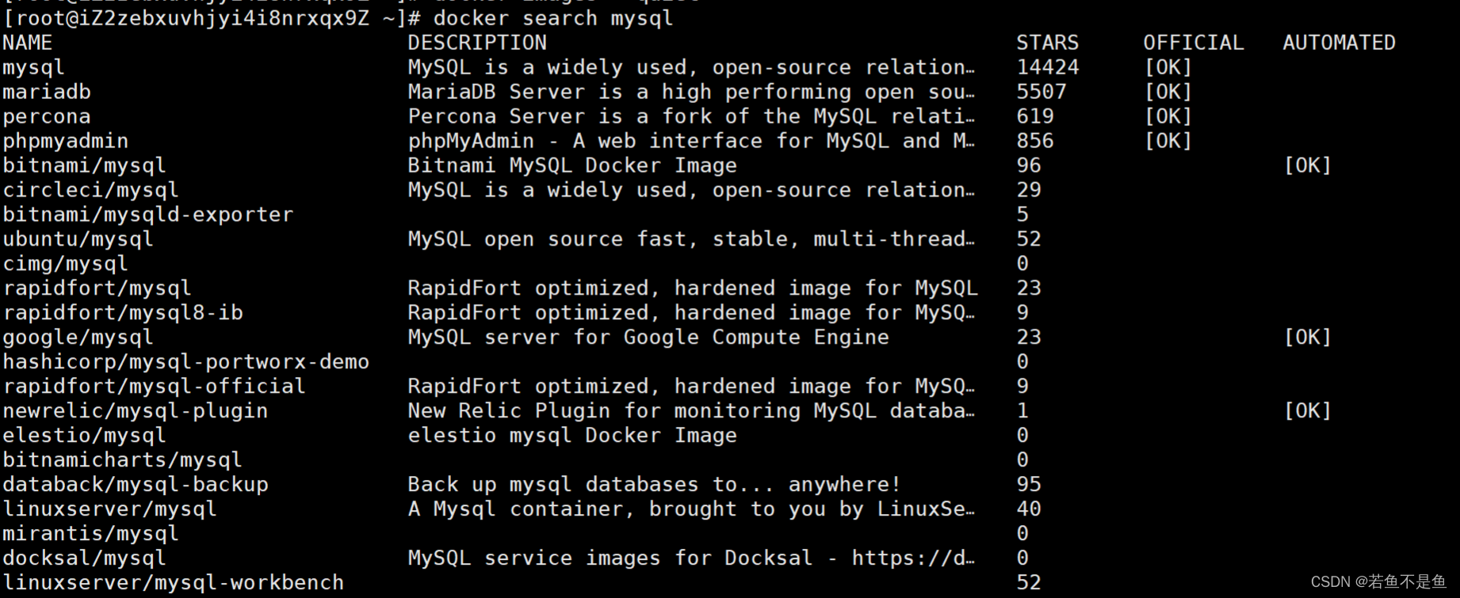The width and height of the screenshot is (1460, 598).
Task: Click the [OK] automated mark for google/mysql
Action: [1307, 337]
